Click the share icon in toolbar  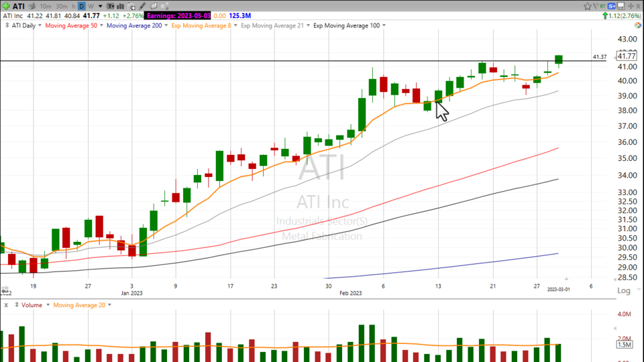click(x=154, y=6)
